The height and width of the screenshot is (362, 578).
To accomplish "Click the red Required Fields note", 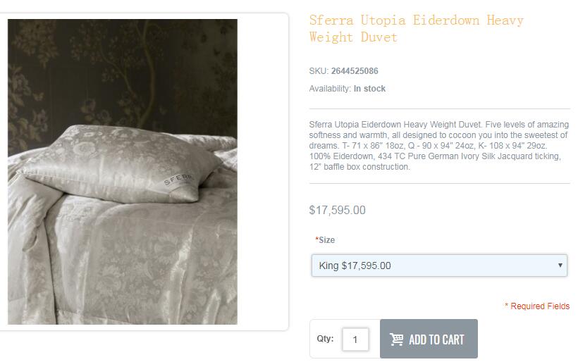I will [537, 306].
